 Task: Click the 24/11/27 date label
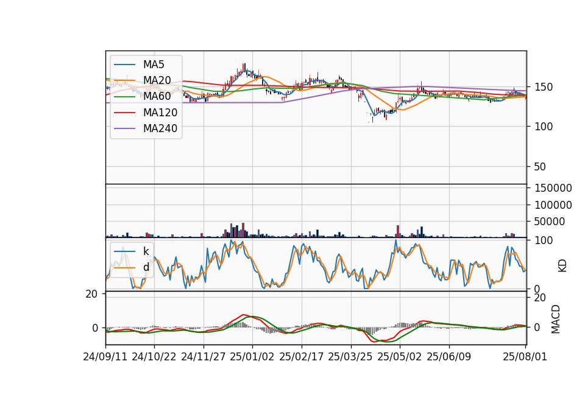point(204,357)
